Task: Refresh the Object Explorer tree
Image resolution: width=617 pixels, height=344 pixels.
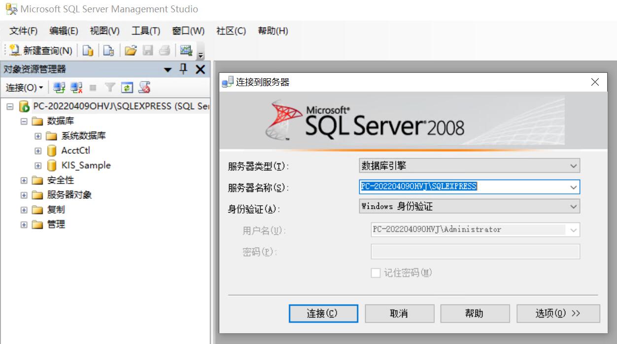Action: (x=127, y=88)
